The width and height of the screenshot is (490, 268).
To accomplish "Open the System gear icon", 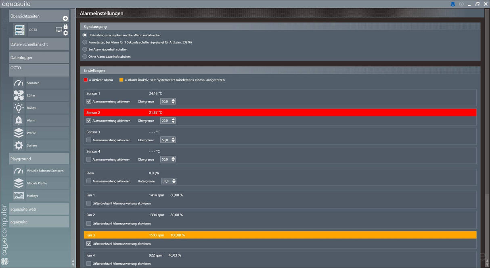I will tap(19, 145).
